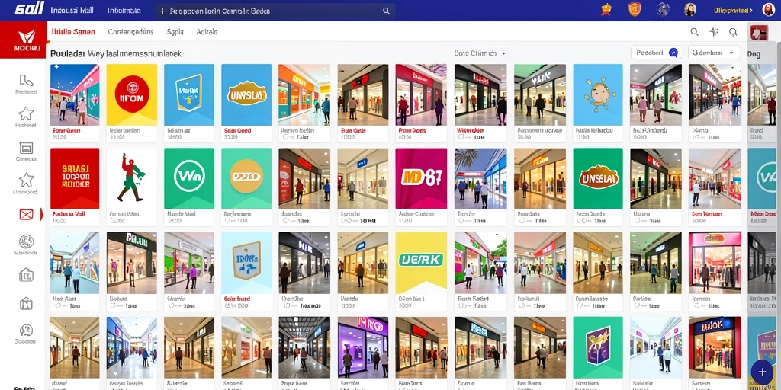The height and width of the screenshot is (390, 781).
Task: Click the blue globe icon in the header
Action: pos(663,9)
